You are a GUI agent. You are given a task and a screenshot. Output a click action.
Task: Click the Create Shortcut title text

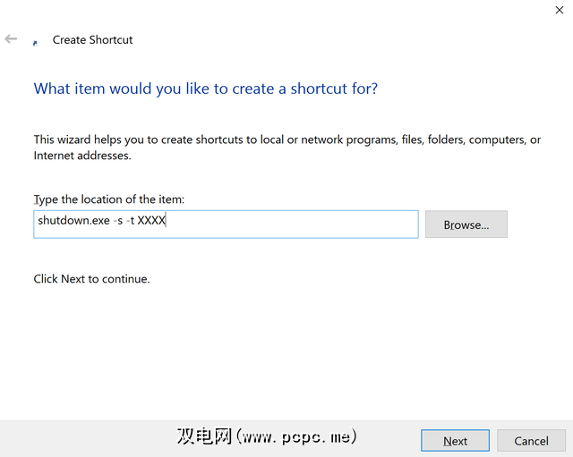click(92, 39)
